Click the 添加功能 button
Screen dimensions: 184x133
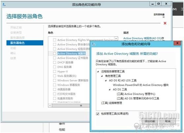[150, 121]
